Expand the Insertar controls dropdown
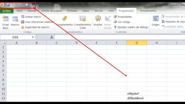The width and height of the screenshot is (185, 104). (x=98, y=22)
